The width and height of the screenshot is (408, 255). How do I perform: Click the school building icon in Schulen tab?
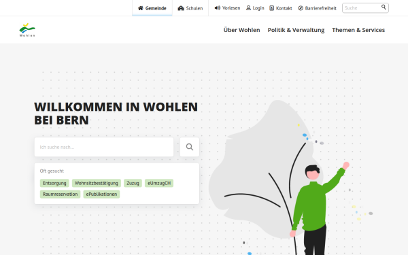181,8
